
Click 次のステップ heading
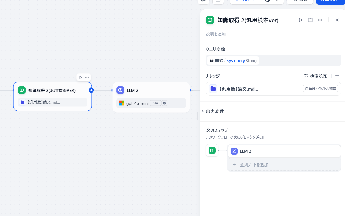[x=217, y=130]
